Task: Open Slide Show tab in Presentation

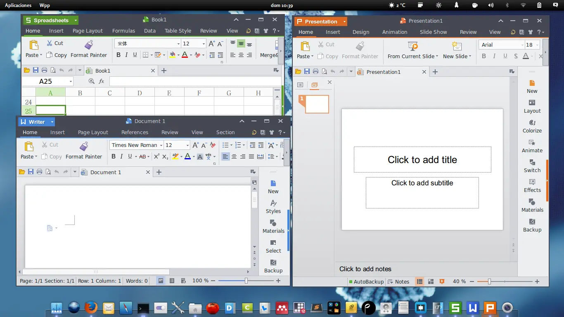Action: 434,32
